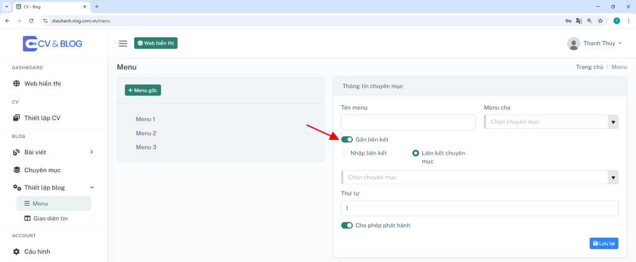636x262 pixels.
Task: Click the Thông tin chuyên mục header text
Action: coord(373,86)
